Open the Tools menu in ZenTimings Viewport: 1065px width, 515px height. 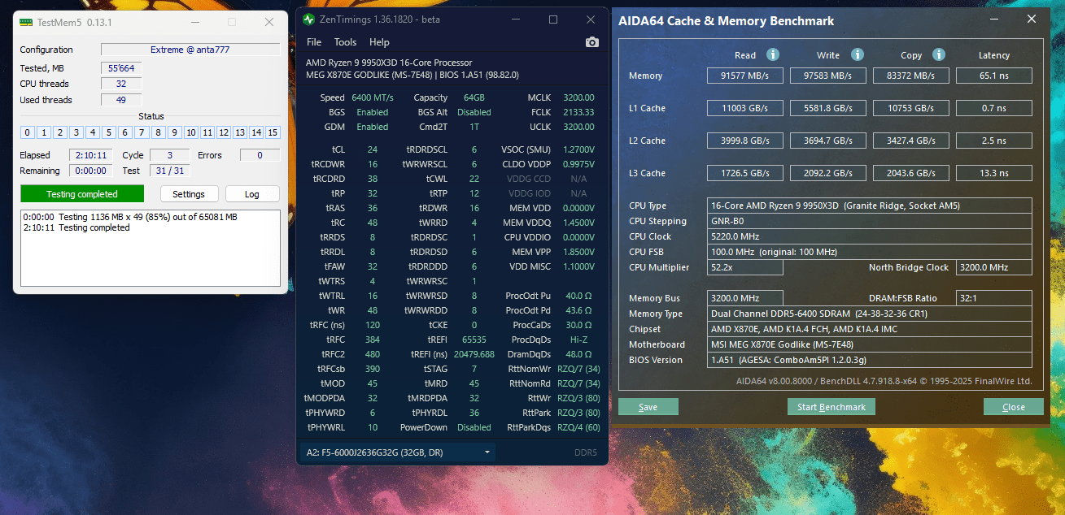[345, 42]
